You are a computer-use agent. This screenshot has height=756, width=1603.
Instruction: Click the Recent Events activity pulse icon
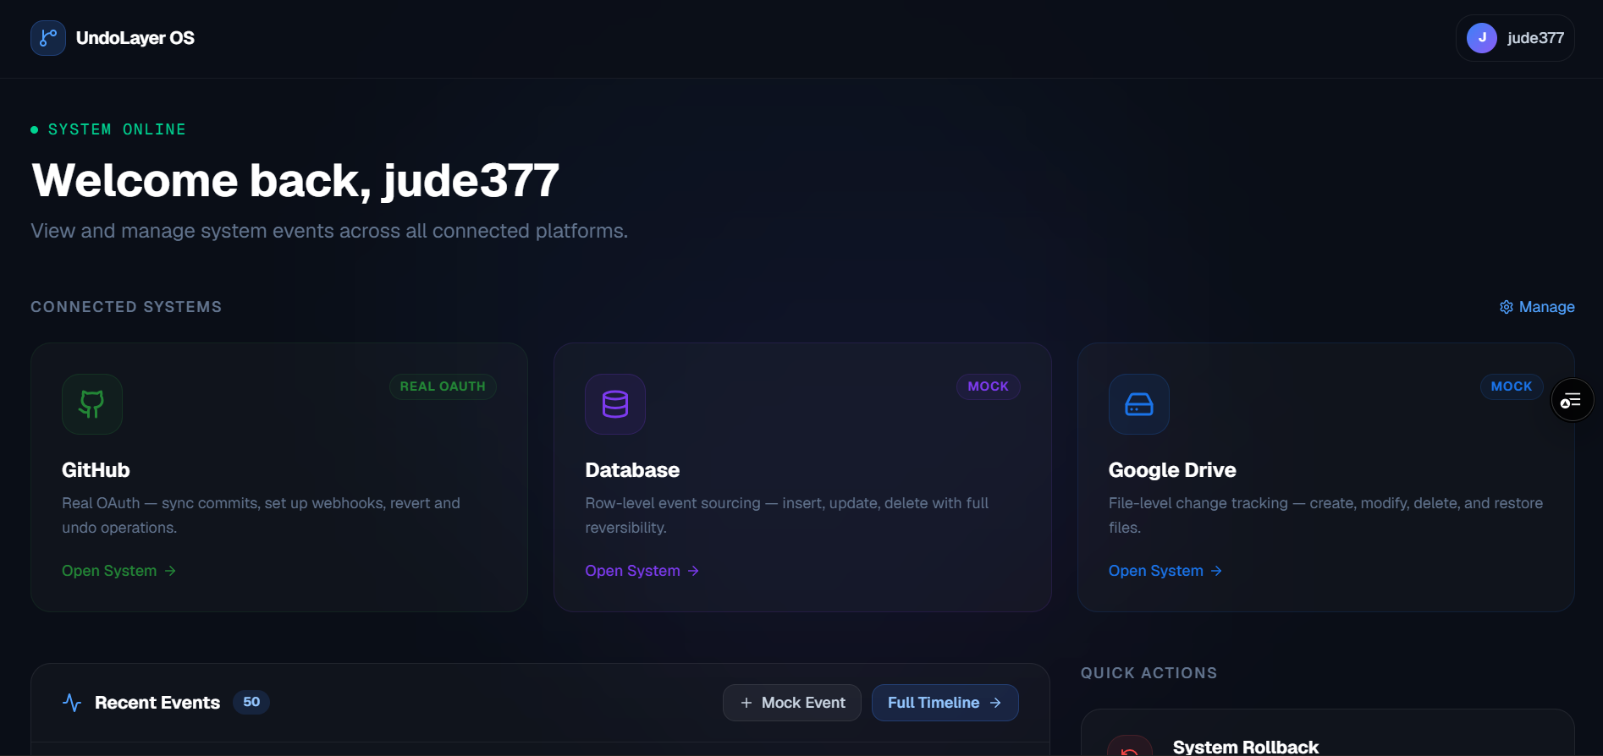click(x=72, y=703)
